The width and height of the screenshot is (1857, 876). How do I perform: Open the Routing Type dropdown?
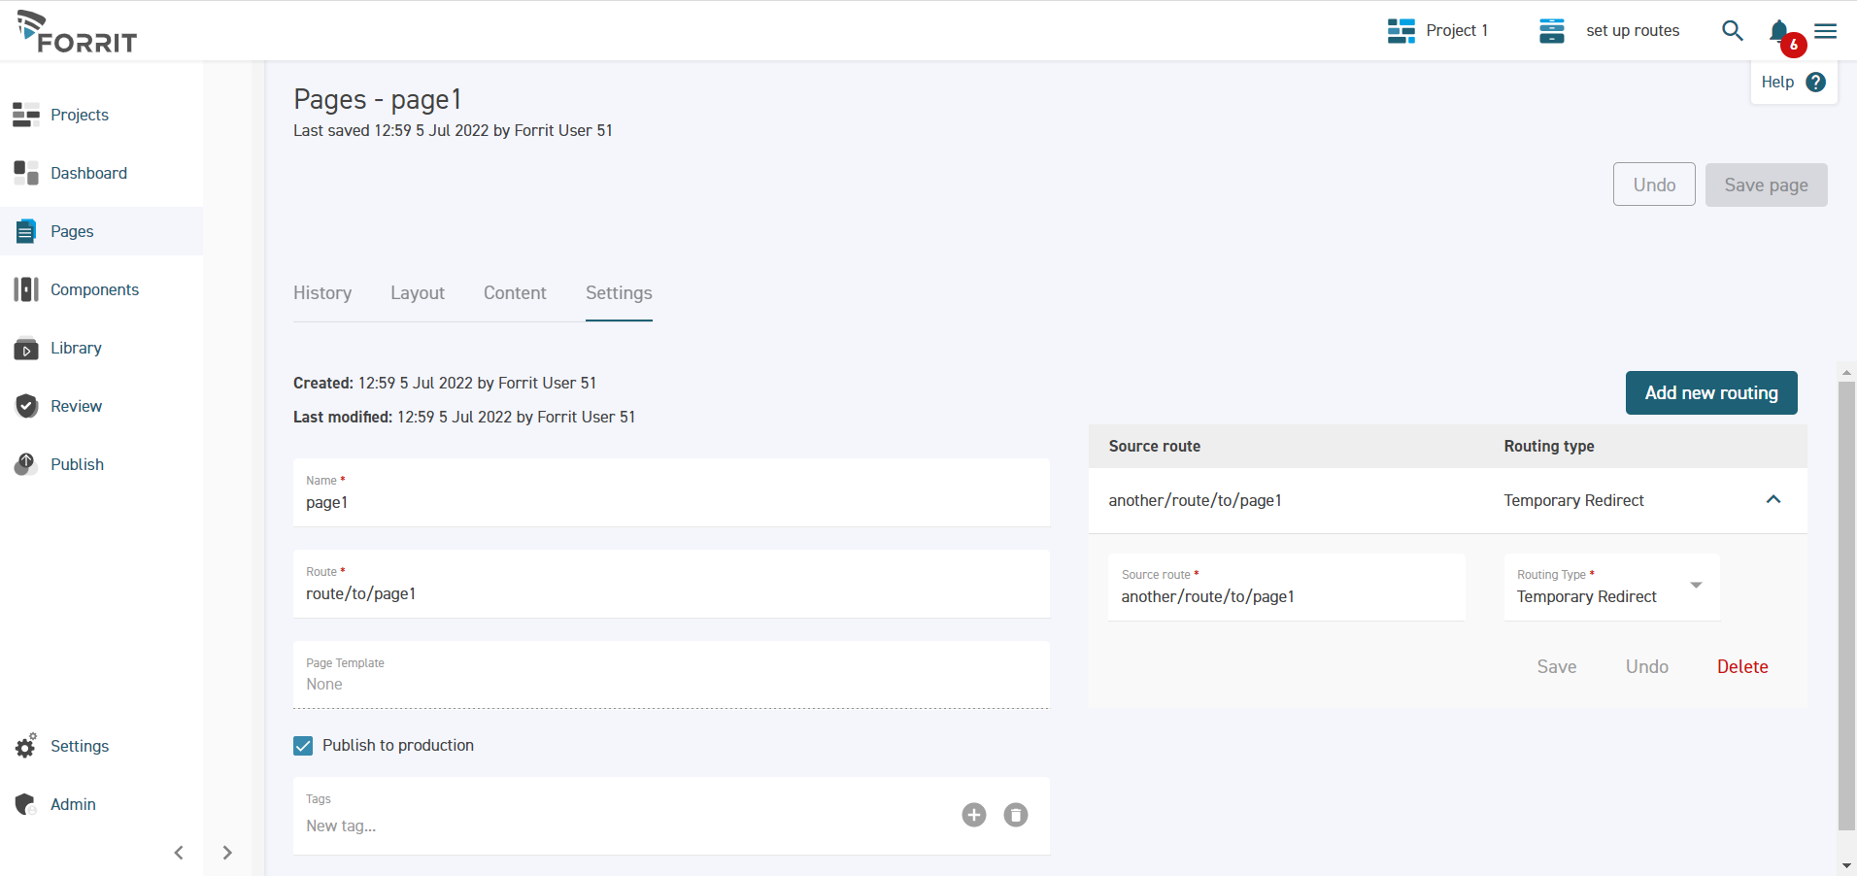tap(1612, 588)
